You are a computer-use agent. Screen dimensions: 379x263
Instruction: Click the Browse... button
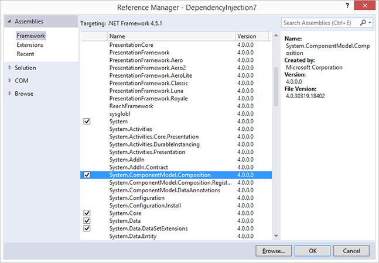click(x=274, y=251)
